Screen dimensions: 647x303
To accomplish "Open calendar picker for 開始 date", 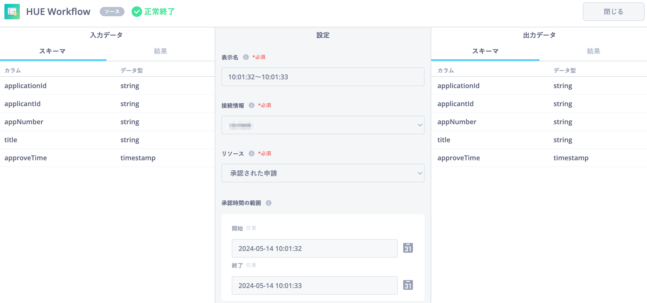I will tap(408, 248).
